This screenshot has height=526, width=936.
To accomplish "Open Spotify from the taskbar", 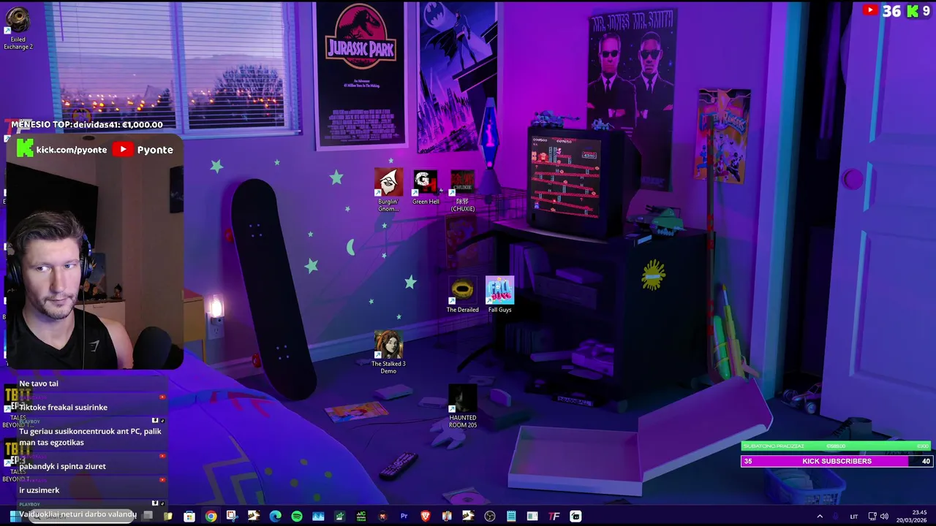I will coord(296,516).
